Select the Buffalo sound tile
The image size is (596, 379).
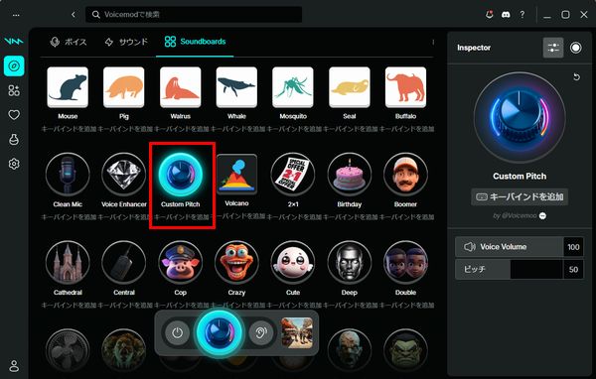coord(405,87)
